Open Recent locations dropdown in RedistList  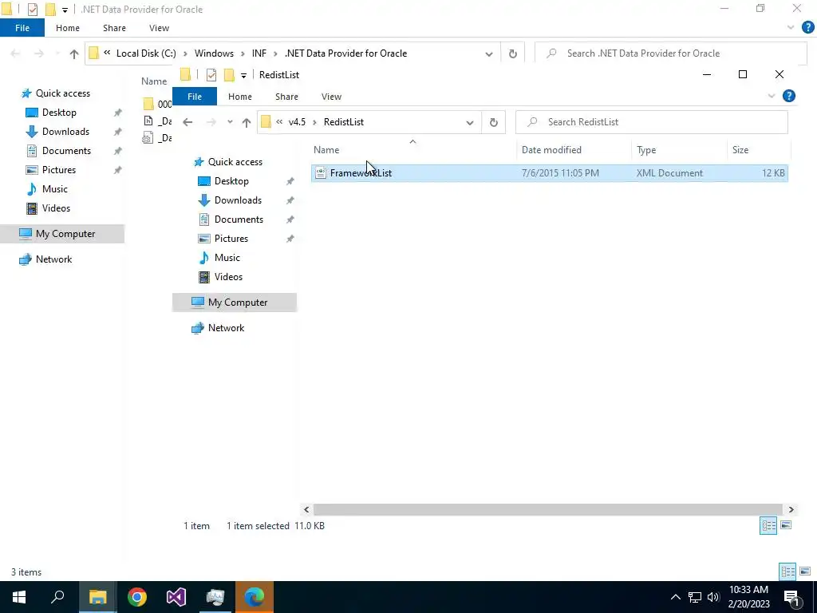(230, 122)
